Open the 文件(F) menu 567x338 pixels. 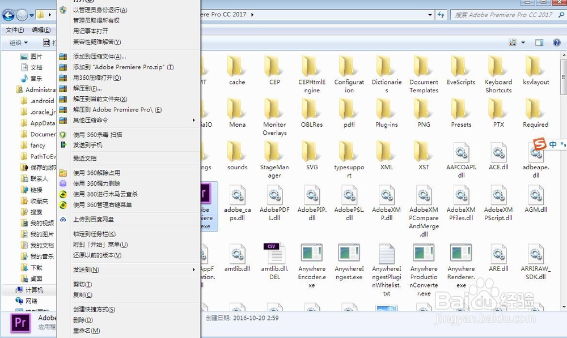pos(15,30)
